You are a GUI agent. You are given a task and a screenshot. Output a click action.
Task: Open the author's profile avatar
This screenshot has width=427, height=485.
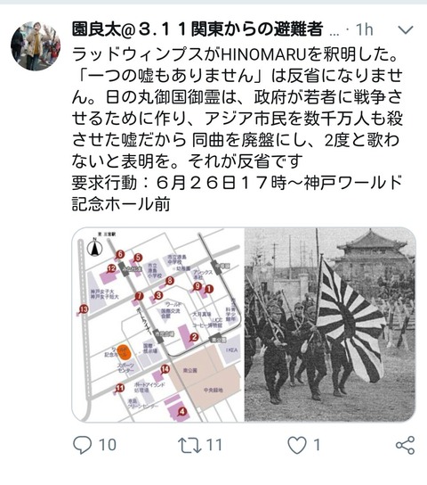[36, 45]
